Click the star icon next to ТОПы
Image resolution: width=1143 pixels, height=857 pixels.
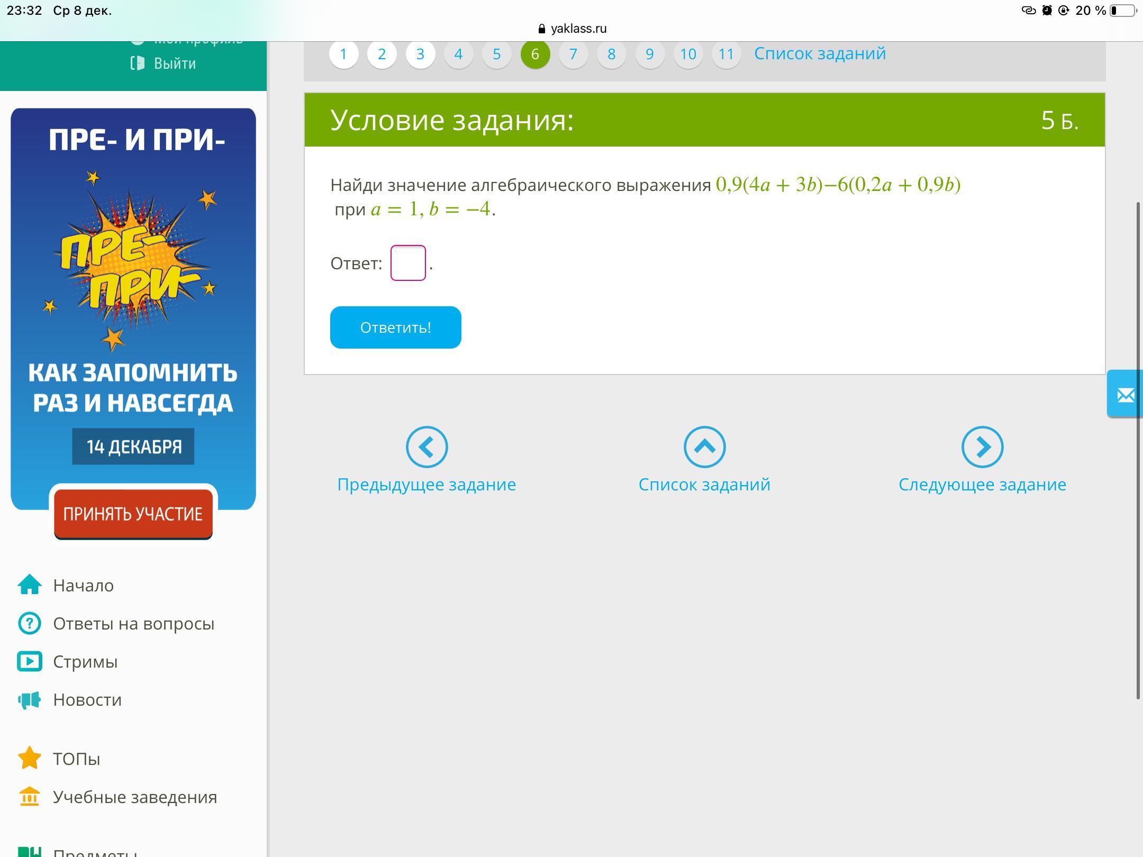coord(30,758)
